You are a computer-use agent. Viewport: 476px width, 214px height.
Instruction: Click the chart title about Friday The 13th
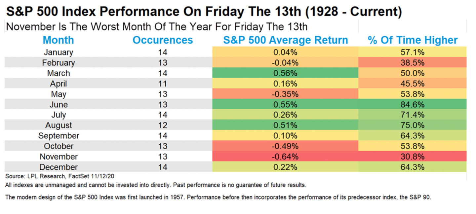tap(204, 12)
